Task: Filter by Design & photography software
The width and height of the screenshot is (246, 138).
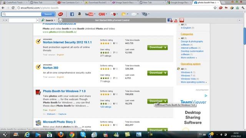Action: point(192,43)
